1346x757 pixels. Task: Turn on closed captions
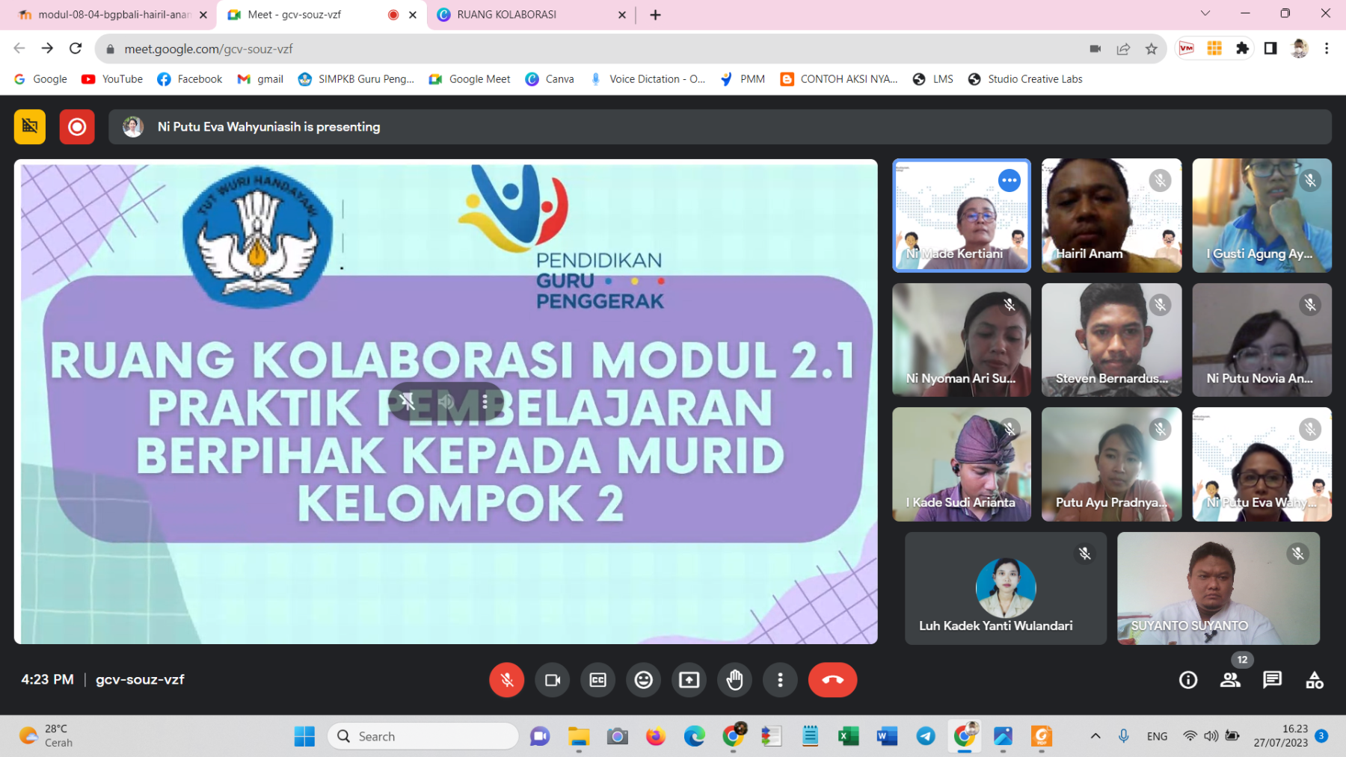pos(597,680)
